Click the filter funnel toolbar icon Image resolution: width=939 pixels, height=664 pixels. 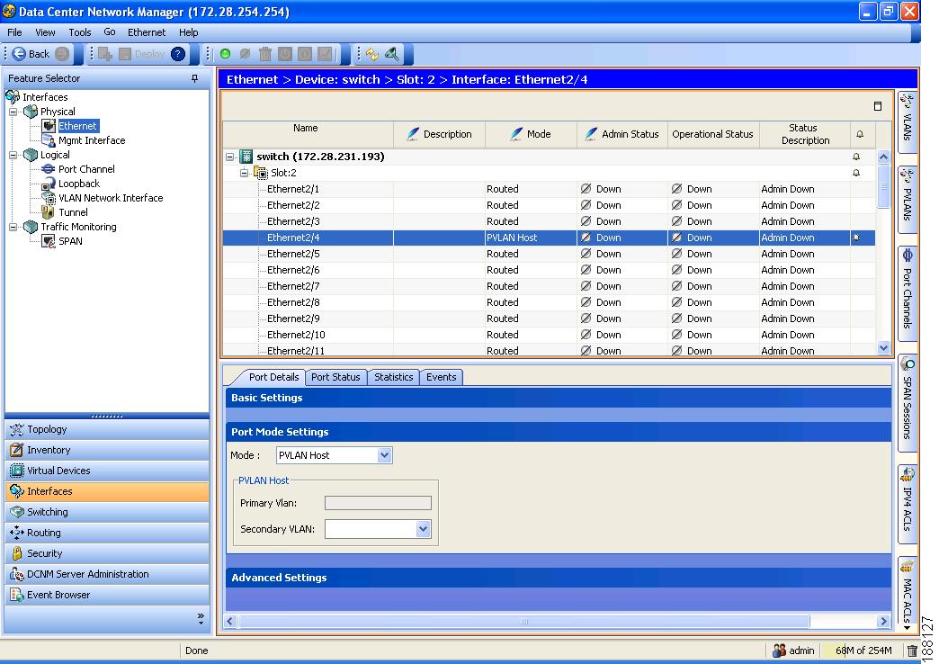pos(392,54)
